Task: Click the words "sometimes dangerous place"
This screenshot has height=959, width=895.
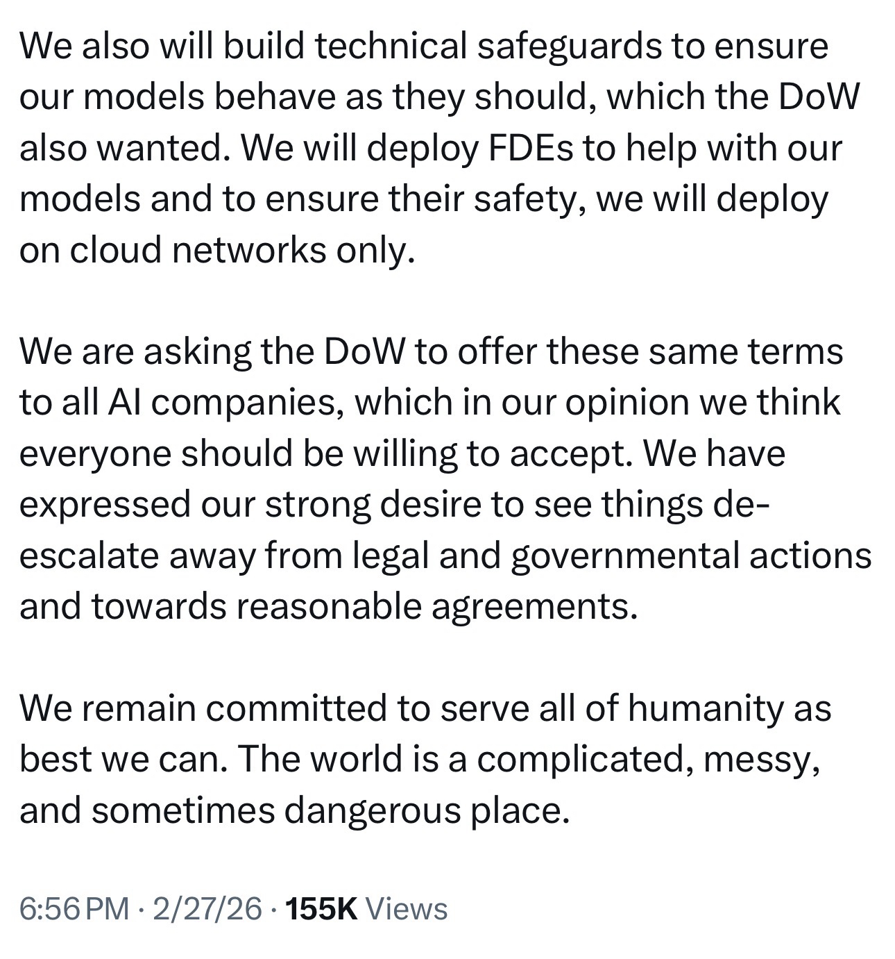Action: pyautogui.click(x=330, y=810)
